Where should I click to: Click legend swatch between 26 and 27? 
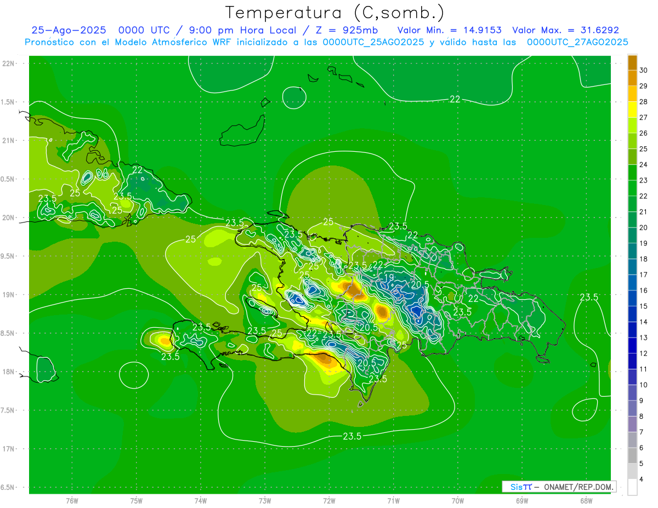632,125
